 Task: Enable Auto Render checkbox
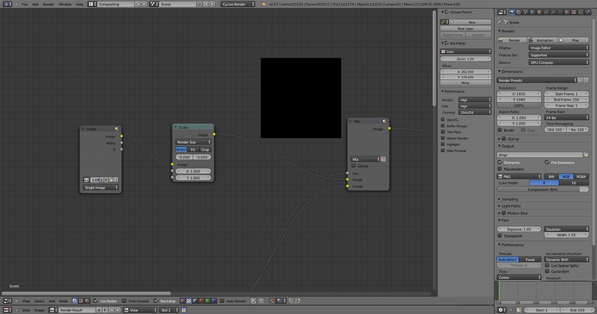pos(222,301)
